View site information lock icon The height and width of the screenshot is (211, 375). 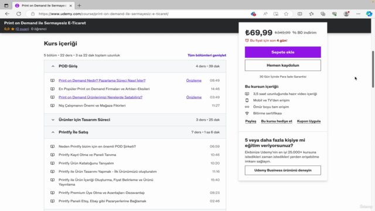click(33, 14)
